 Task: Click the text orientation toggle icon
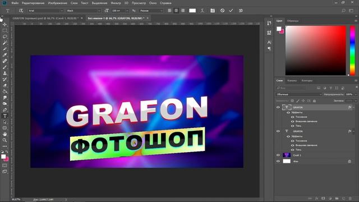coord(21,11)
